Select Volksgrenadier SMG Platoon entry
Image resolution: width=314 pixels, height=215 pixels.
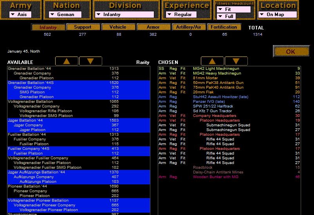[79, 116]
